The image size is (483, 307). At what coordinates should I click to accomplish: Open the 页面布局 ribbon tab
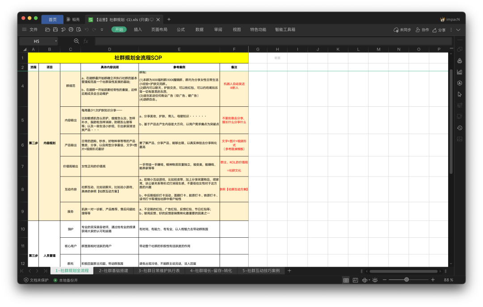coord(159,29)
